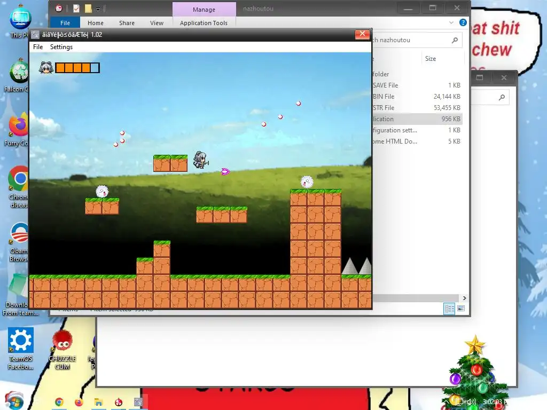Close the game window with the red X
The image size is (547, 410).
coord(362,34)
